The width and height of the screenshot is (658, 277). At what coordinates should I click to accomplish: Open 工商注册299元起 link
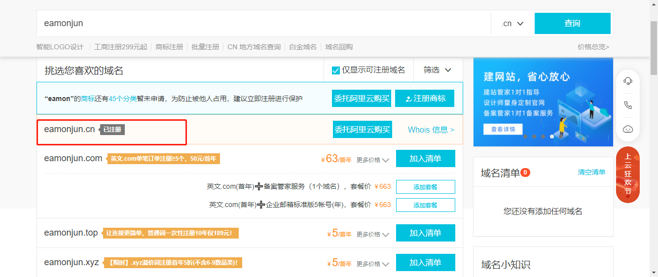click(120, 47)
